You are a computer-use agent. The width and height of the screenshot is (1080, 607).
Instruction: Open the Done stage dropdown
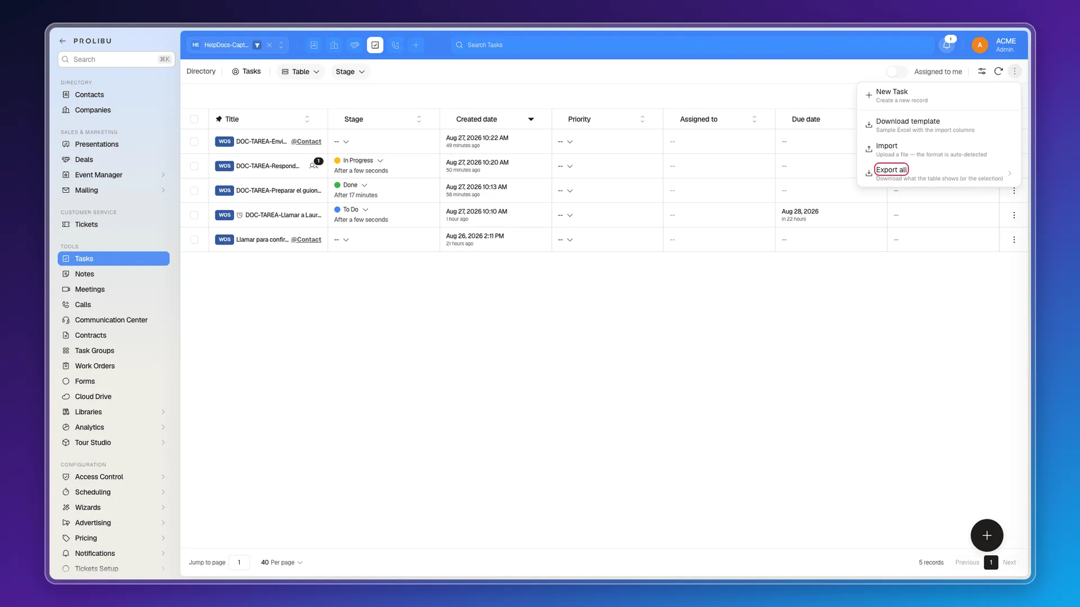[351, 185]
